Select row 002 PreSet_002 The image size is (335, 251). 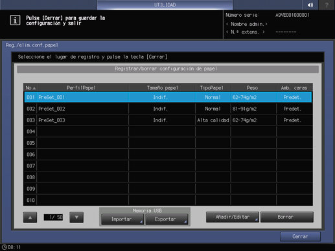point(168,109)
